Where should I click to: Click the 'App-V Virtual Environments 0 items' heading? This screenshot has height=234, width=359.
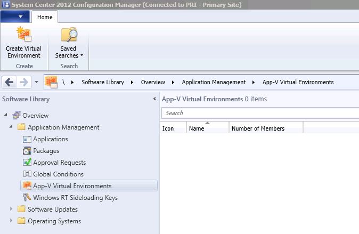[214, 99]
